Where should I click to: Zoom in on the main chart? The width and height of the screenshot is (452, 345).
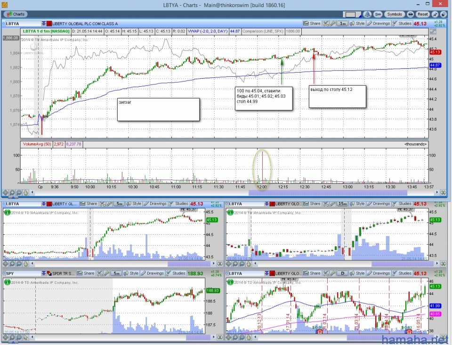tap(12, 192)
